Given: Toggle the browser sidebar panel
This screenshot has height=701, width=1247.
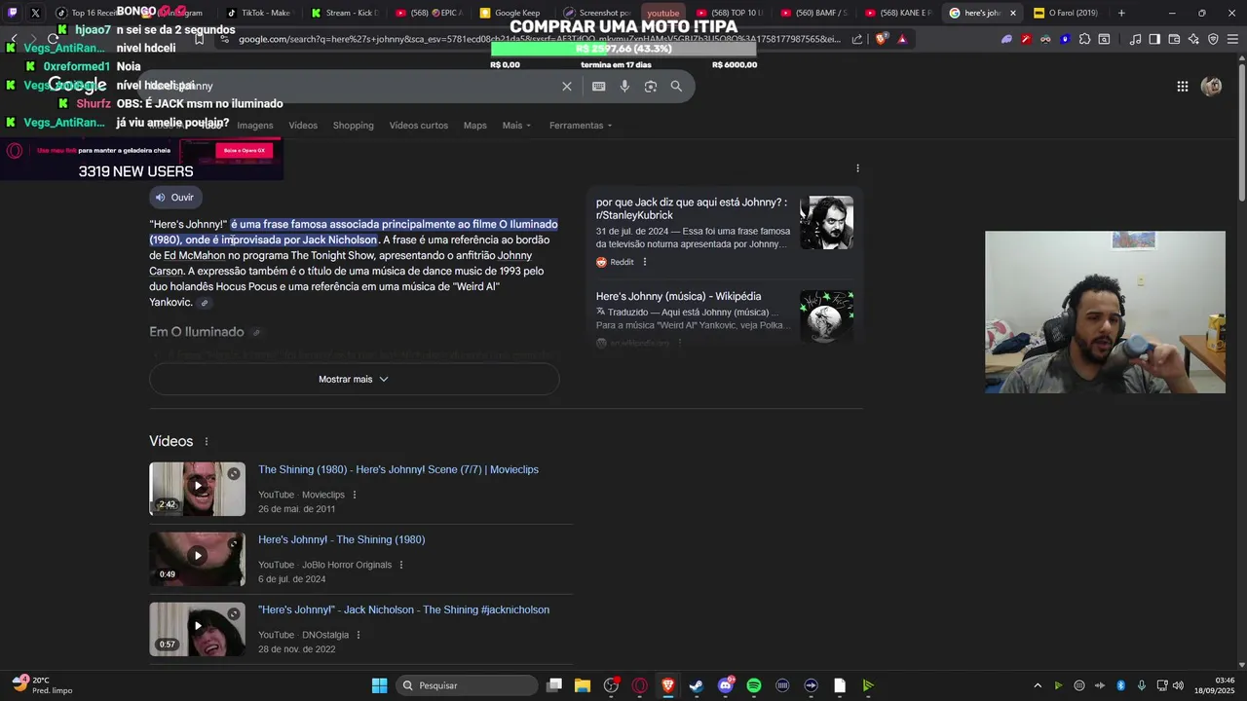Looking at the screenshot, I should pyautogui.click(x=1154, y=39).
